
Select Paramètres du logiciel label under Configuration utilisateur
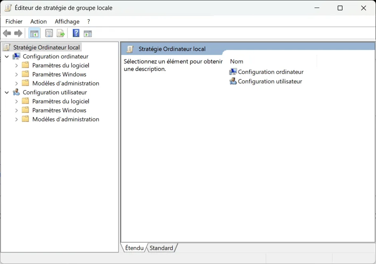(x=61, y=101)
